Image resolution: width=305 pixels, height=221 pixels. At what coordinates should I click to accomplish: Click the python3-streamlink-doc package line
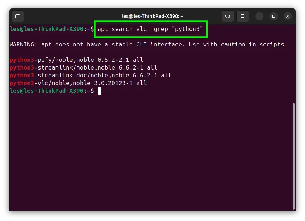[x=91, y=75]
